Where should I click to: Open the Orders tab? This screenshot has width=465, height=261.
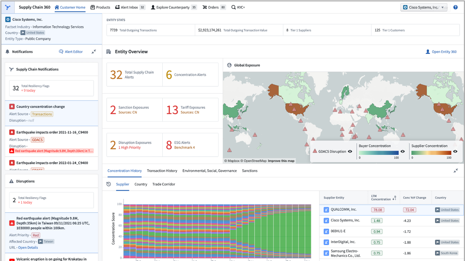[214, 7]
